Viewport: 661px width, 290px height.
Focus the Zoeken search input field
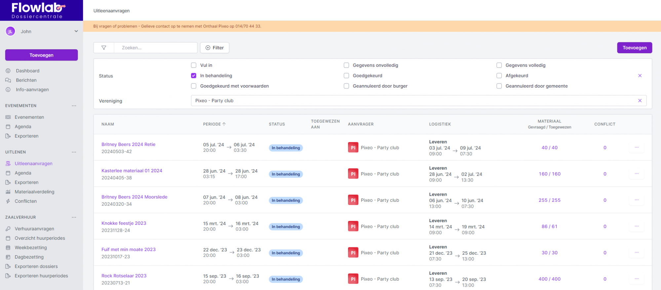pyautogui.click(x=155, y=48)
